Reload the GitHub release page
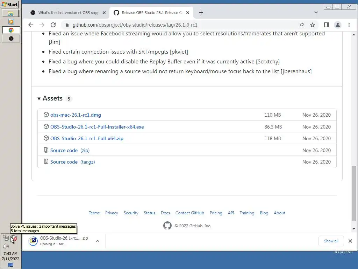This screenshot has width=358, height=269. [53, 25]
